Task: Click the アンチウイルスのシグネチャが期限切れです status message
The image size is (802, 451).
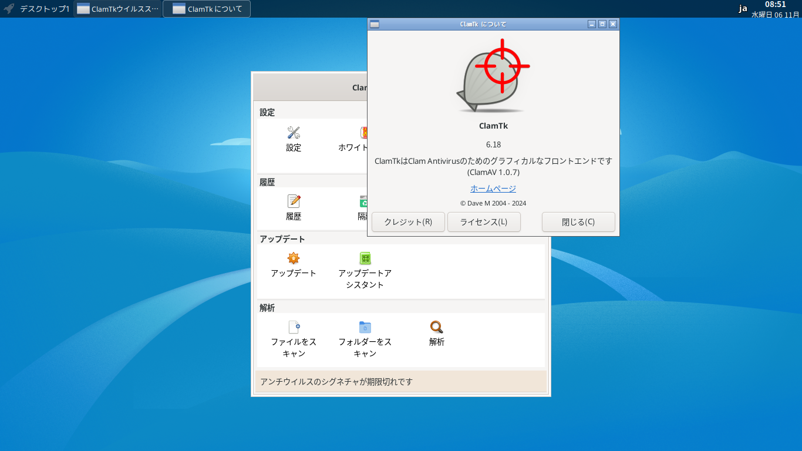Action: (336, 382)
